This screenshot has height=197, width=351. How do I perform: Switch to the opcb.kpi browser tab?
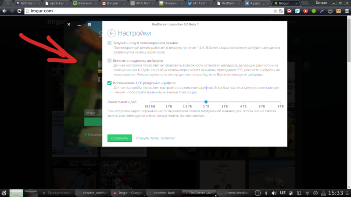coord(57,4)
